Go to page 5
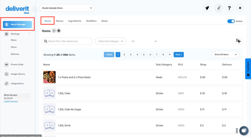Viewport: 251px width, 137px height. (x=144, y=55)
